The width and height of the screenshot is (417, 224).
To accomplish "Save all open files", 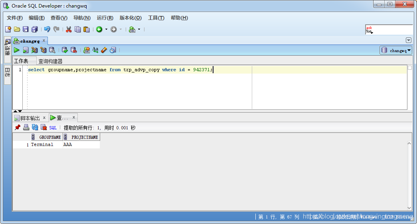I will click(x=35, y=29).
